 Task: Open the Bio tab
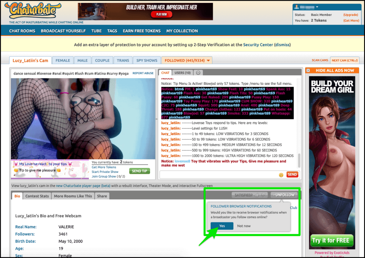17,196
